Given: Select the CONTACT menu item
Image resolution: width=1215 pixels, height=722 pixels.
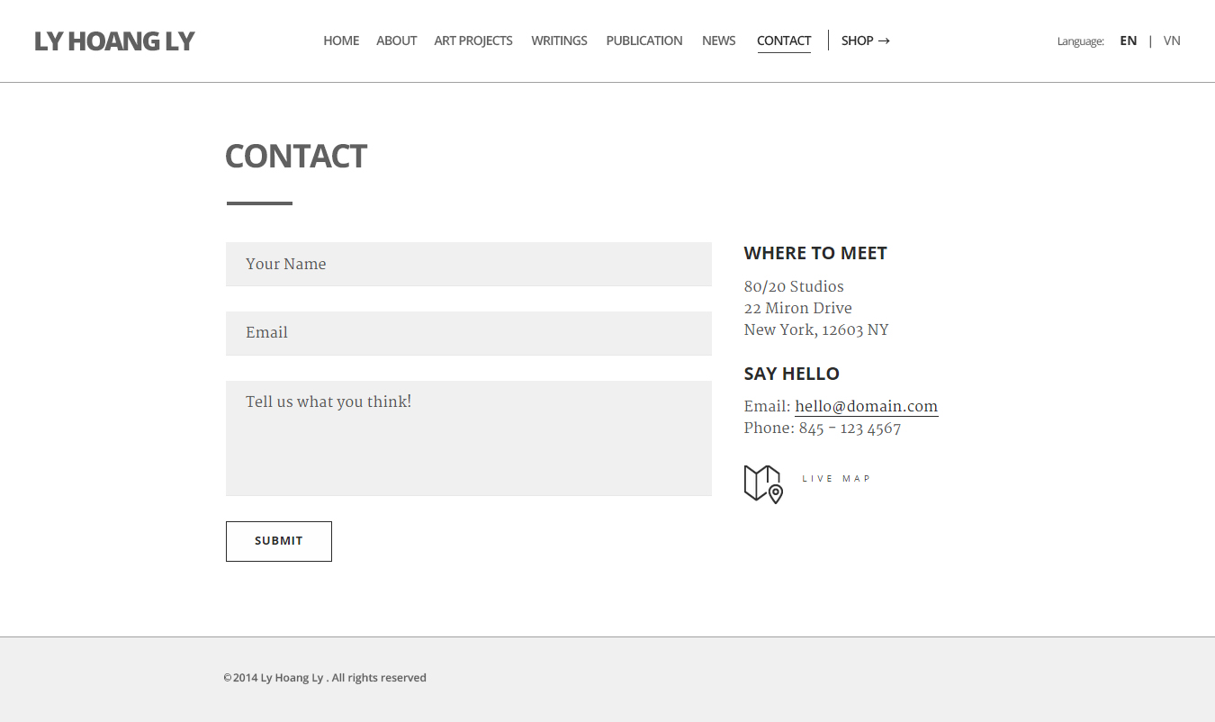Looking at the screenshot, I should (x=784, y=41).
